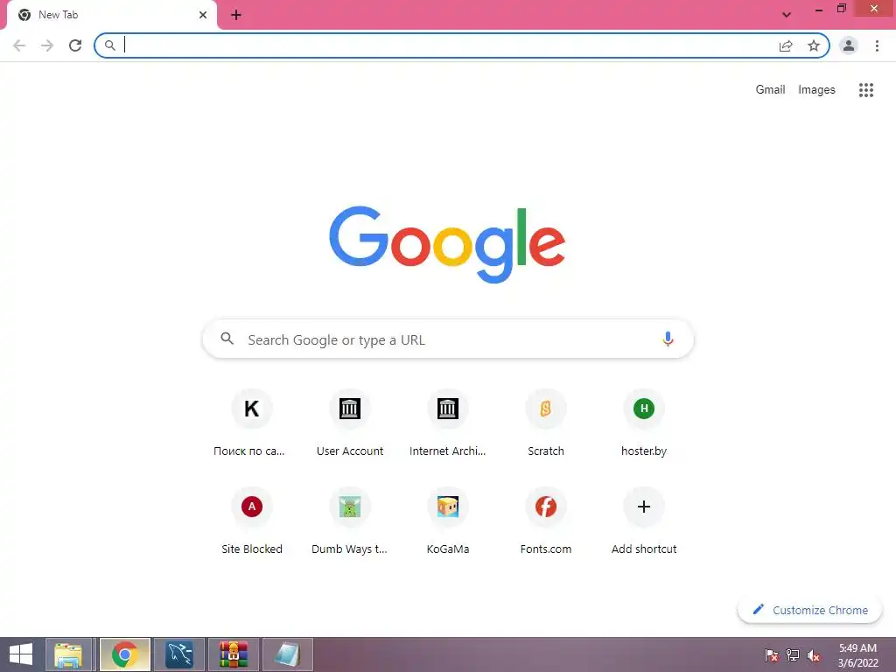Open the Internet Archi... shortcut
The height and width of the screenshot is (672, 896).
pyautogui.click(x=448, y=423)
